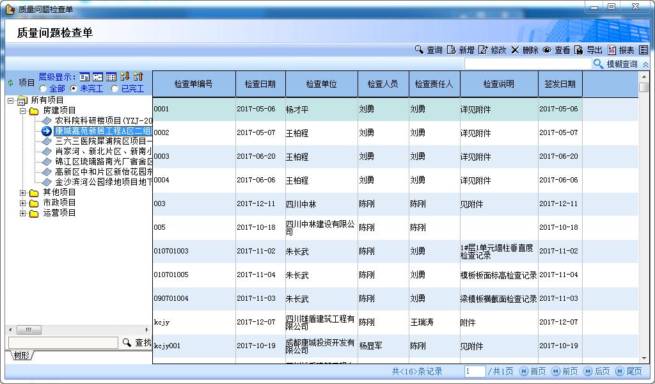Click the 导出 export icon
The height and width of the screenshot is (384, 655).
point(579,50)
